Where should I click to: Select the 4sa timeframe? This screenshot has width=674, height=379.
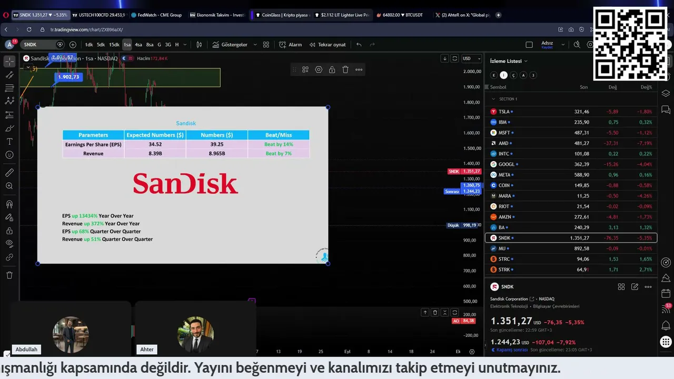point(138,45)
